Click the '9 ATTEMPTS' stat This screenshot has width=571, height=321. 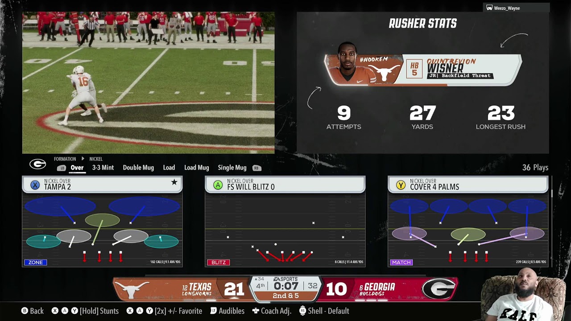(x=344, y=118)
